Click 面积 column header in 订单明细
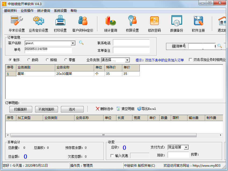This screenshot has height=171, width=228. (x=179, y=118)
